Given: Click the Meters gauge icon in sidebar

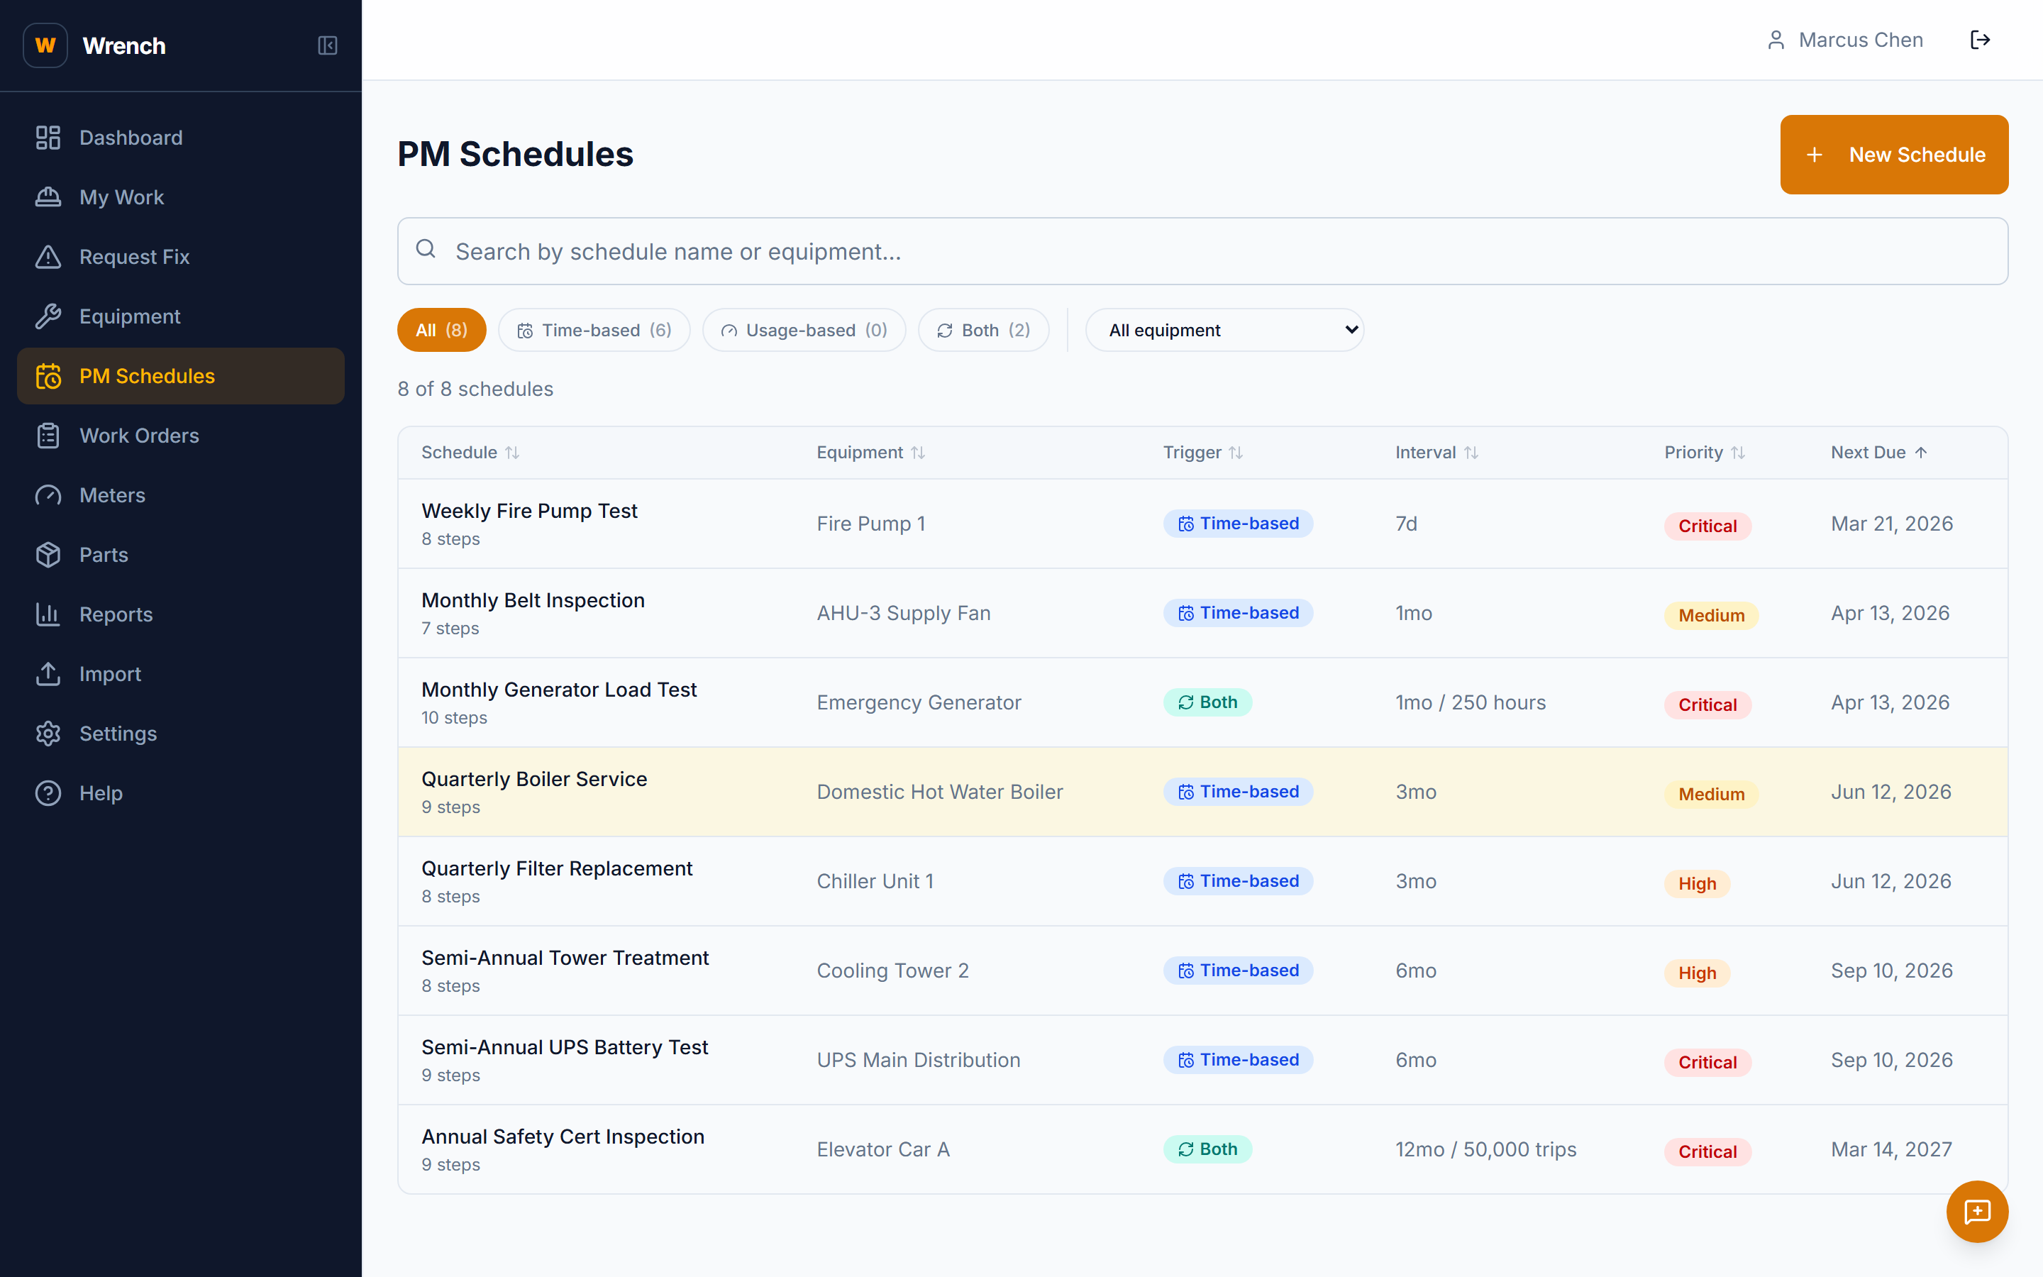Looking at the screenshot, I should [48, 495].
